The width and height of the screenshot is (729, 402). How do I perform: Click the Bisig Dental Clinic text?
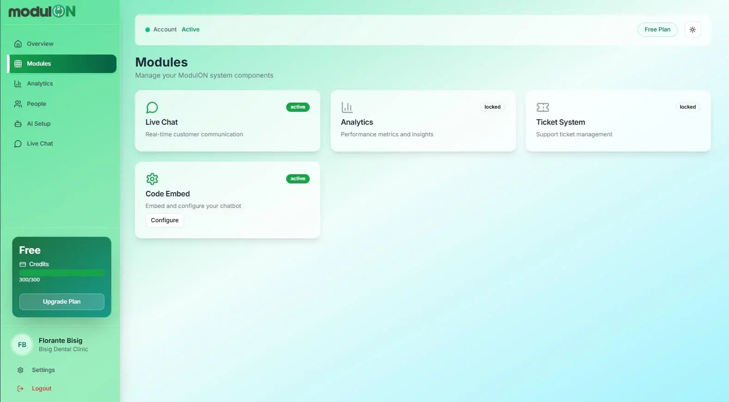(63, 349)
